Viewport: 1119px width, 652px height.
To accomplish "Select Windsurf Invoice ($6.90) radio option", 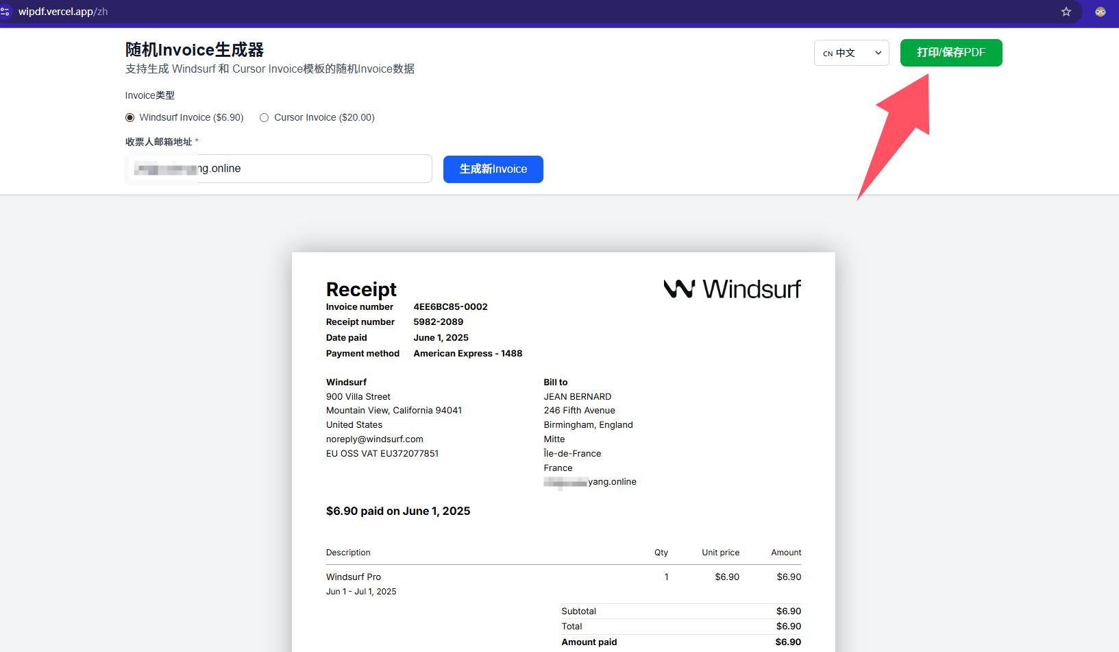I will click(x=130, y=118).
